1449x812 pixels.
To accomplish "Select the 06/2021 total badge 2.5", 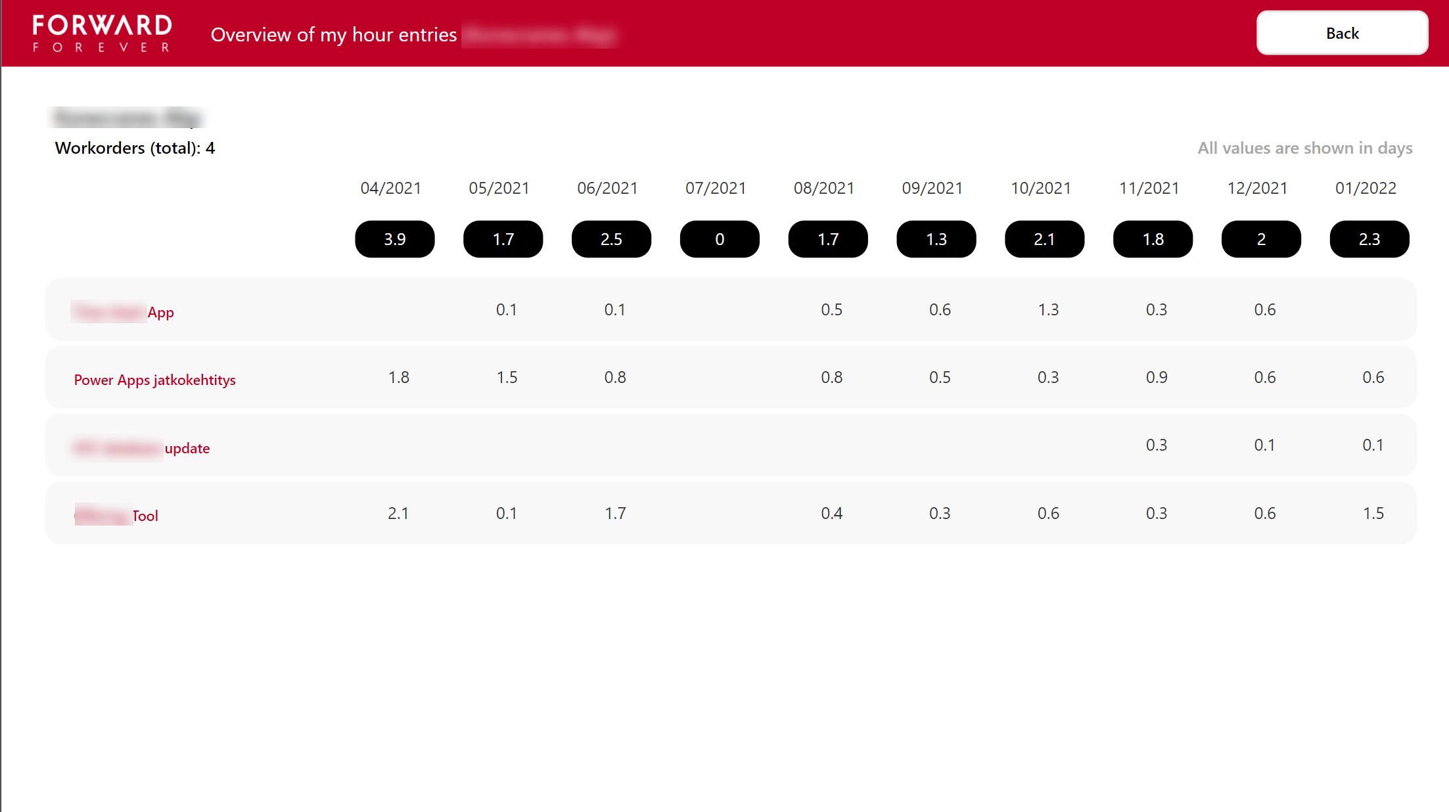I will point(611,239).
